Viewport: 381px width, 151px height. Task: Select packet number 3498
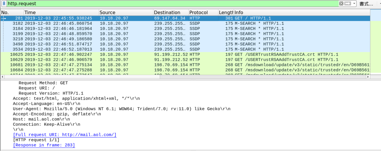coord(185,44)
